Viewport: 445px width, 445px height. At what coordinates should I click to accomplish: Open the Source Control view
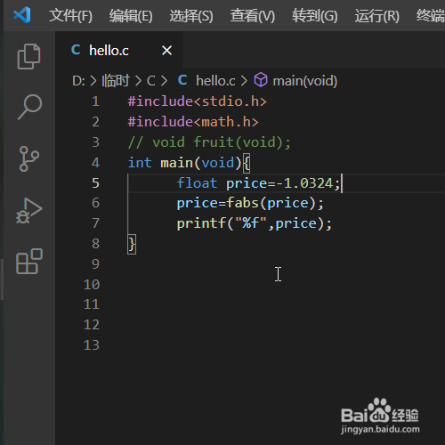coord(28,158)
